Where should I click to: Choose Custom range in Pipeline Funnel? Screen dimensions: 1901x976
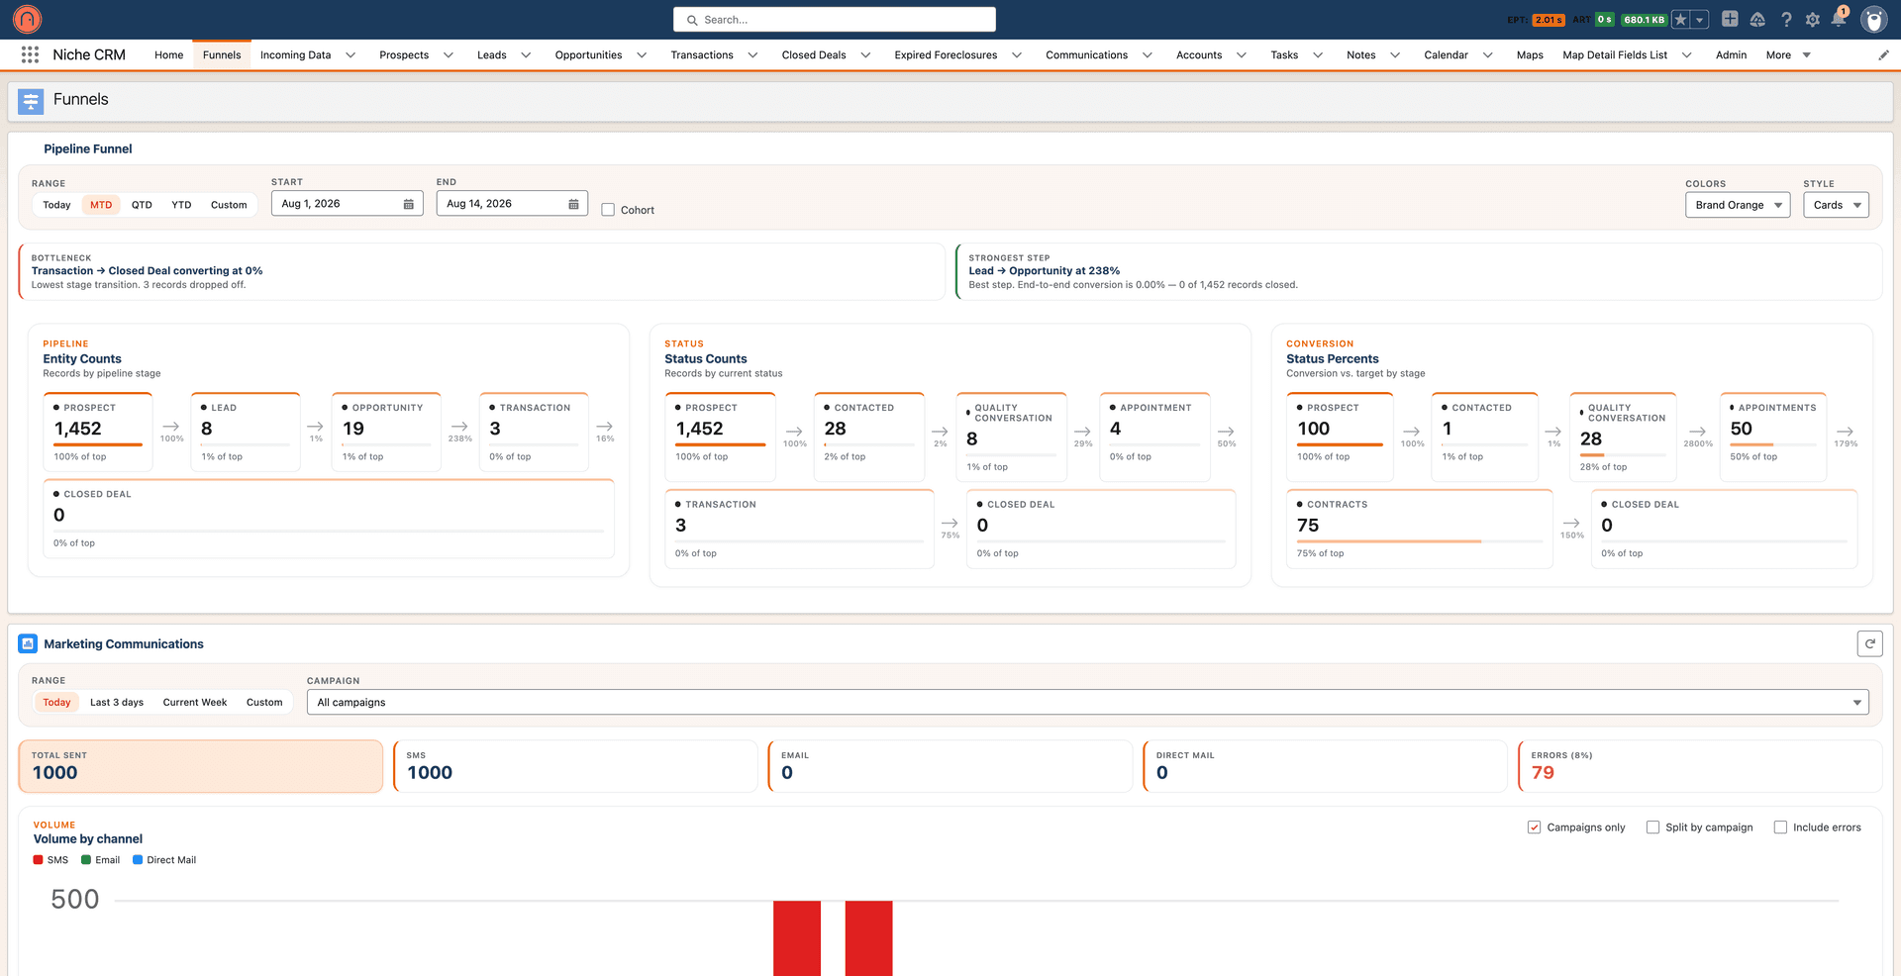(x=229, y=205)
